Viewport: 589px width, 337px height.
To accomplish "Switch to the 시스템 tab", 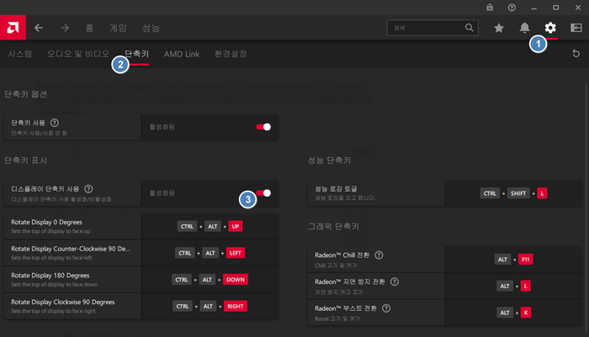I will (20, 54).
